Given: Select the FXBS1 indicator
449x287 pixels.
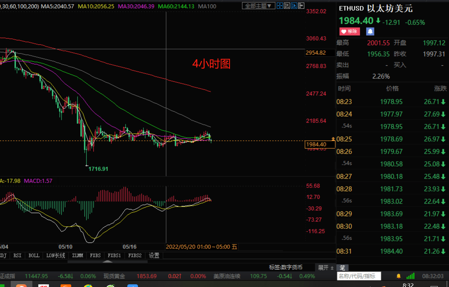Looking at the screenshot, I should pyautogui.click(x=114, y=256).
